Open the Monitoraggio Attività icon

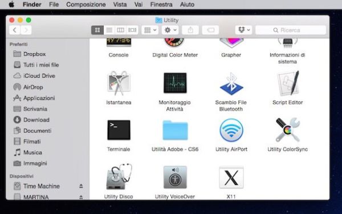[x=175, y=83]
